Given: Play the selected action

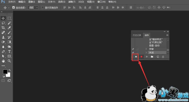Looking at the screenshot, I should click(147, 57).
